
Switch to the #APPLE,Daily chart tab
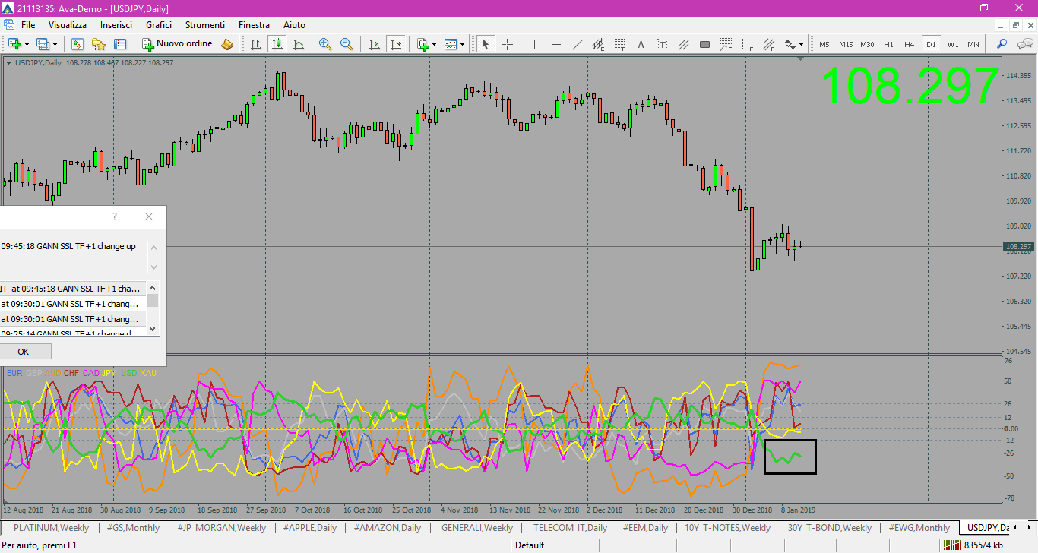click(x=310, y=527)
